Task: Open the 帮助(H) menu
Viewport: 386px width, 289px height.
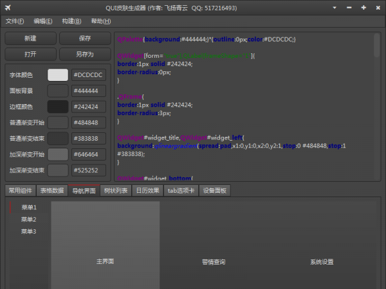Action: 101,21
